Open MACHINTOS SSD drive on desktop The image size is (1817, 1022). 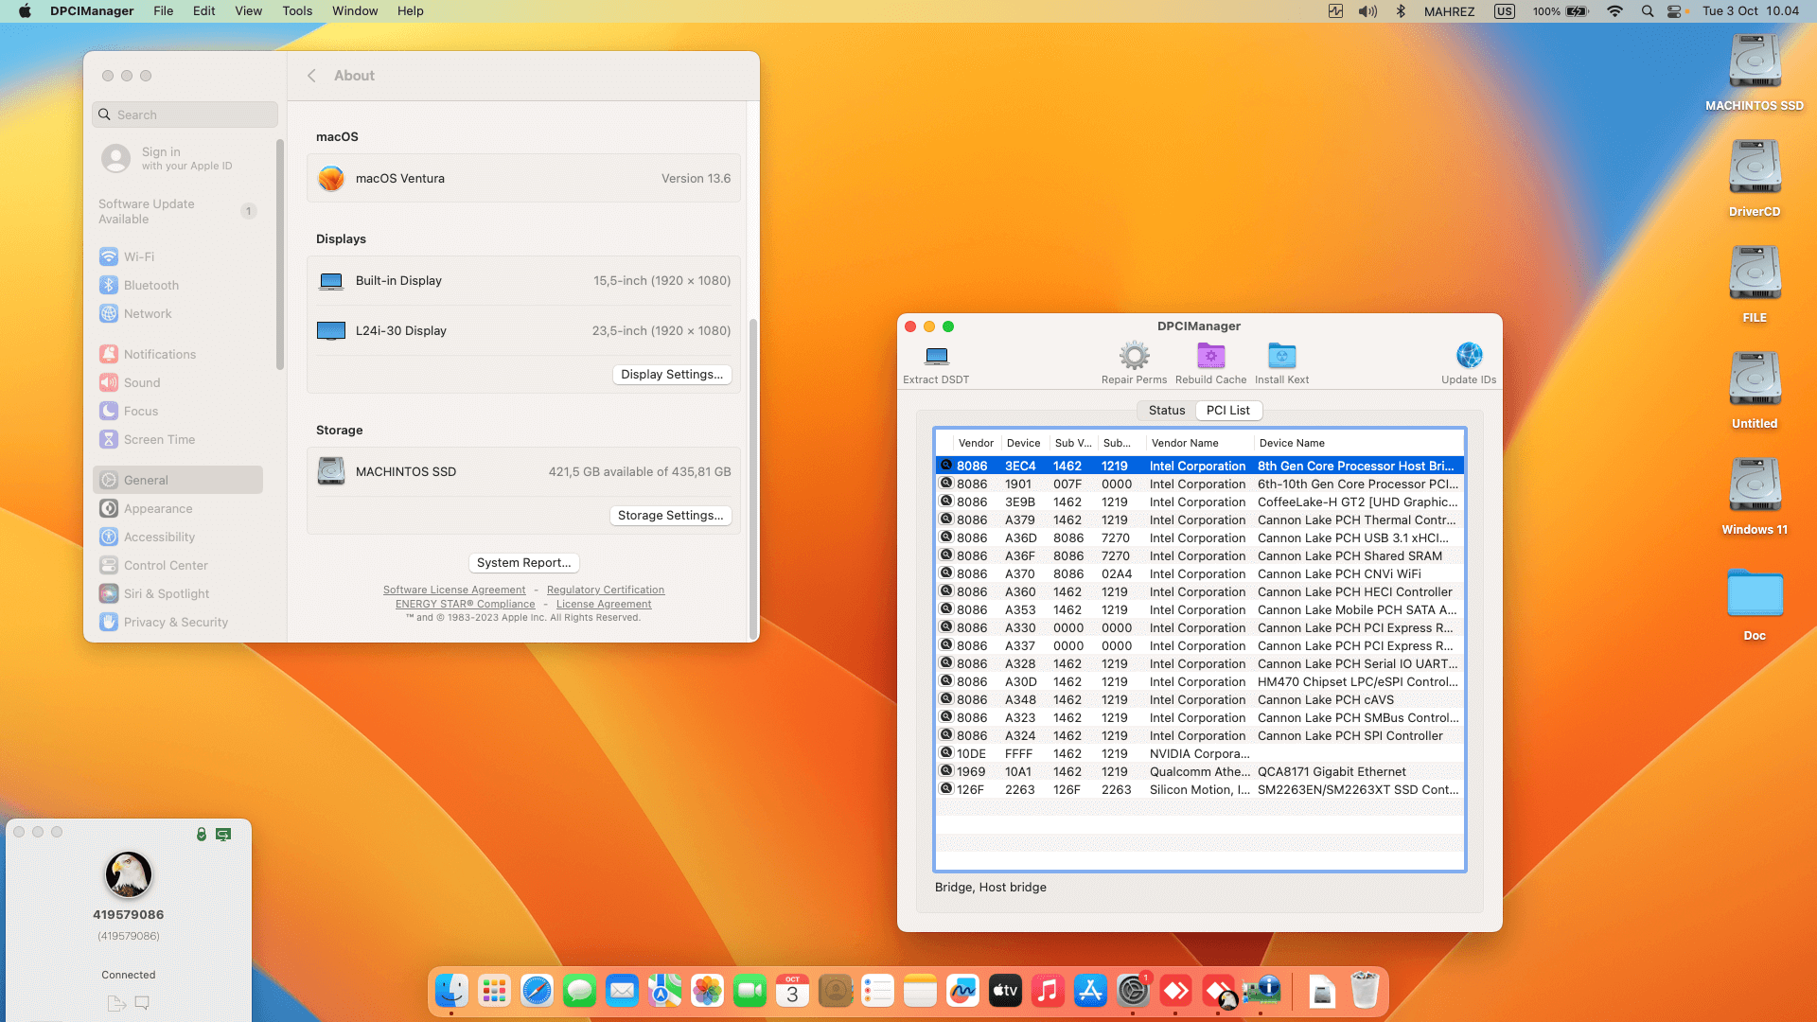[x=1754, y=62]
